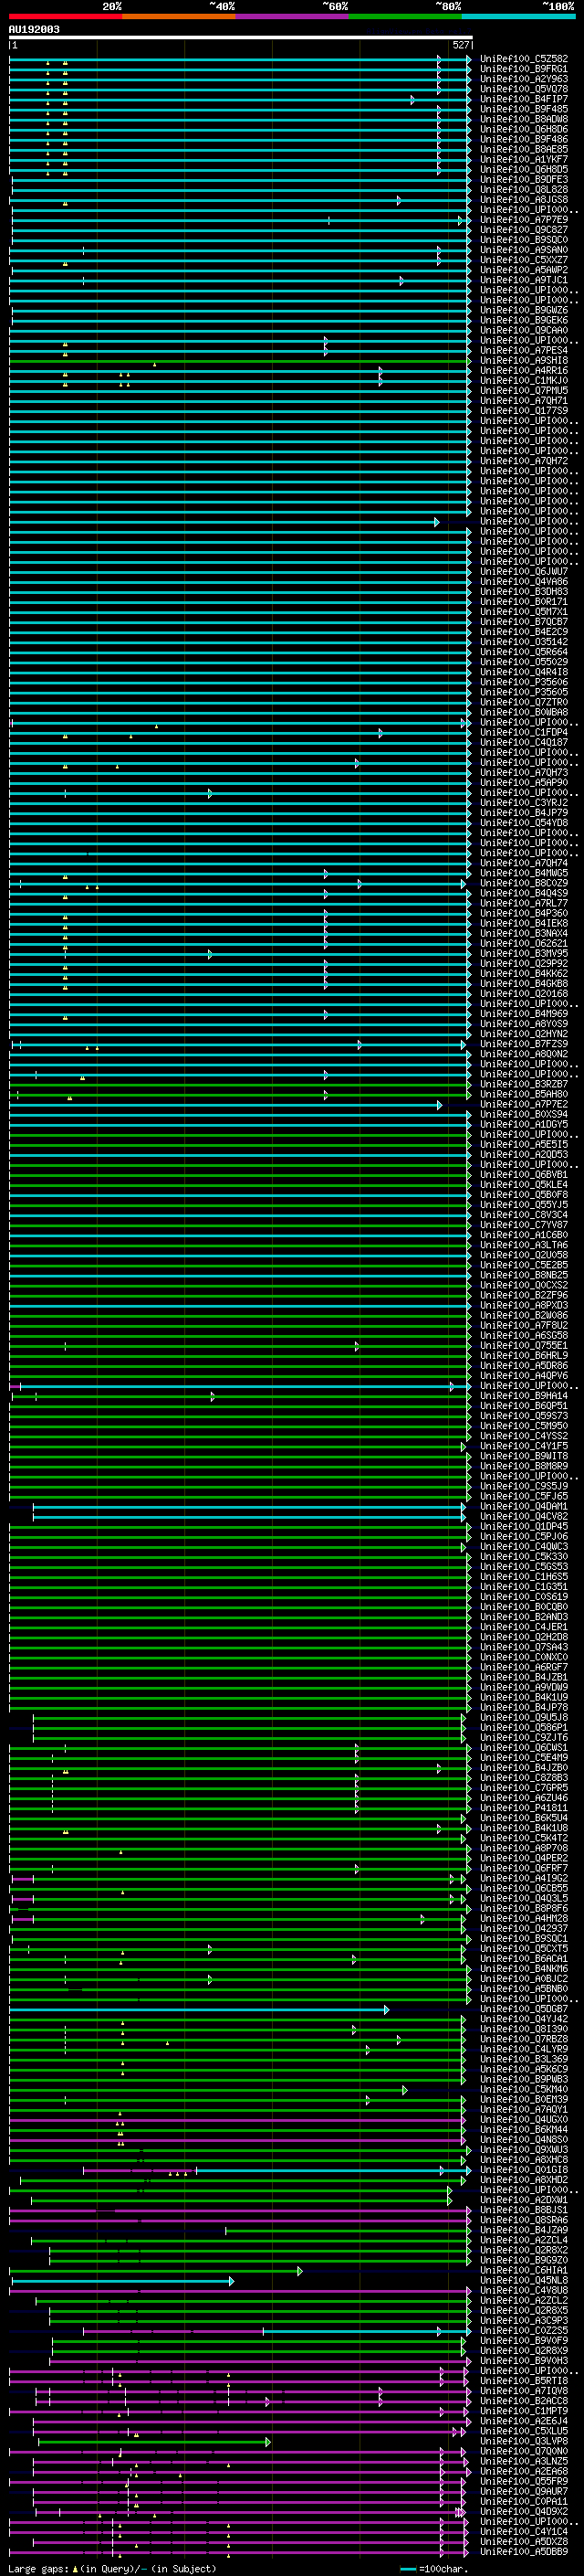
Task: Click the orange ~40% identity color band
Action: coord(179,16)
